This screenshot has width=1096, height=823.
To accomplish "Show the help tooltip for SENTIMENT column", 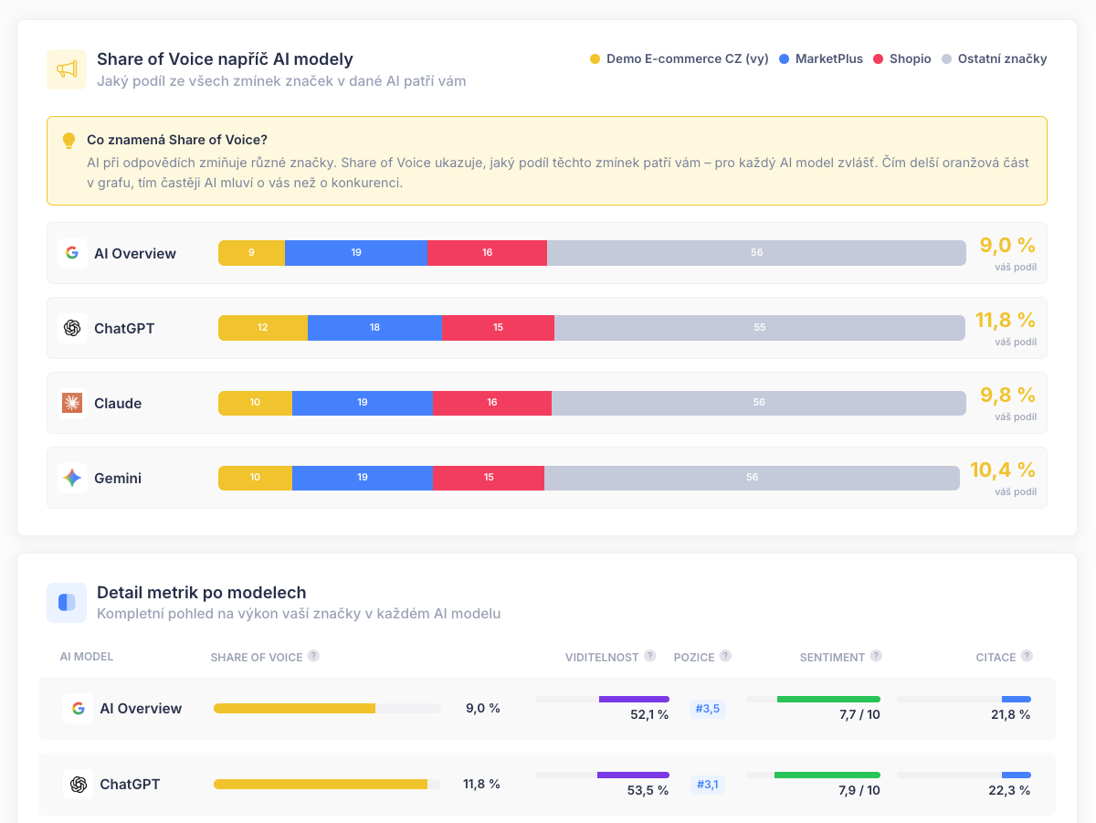I will [876, 656].
